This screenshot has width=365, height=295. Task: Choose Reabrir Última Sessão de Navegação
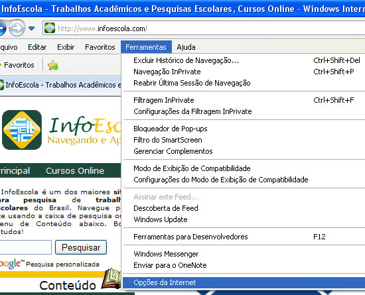244,83
